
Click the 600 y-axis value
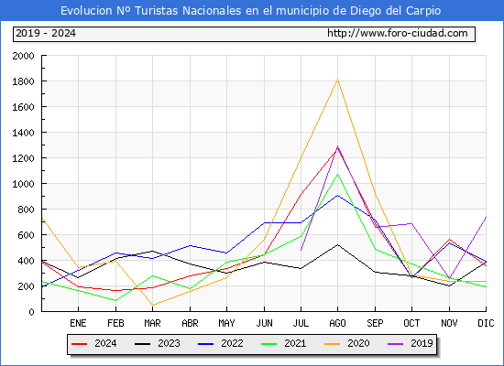pos(26,235)
